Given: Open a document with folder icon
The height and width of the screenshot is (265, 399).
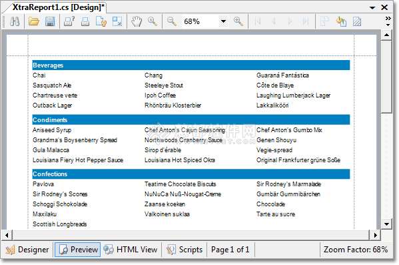Looking at the screenshot, I should 33,21.
